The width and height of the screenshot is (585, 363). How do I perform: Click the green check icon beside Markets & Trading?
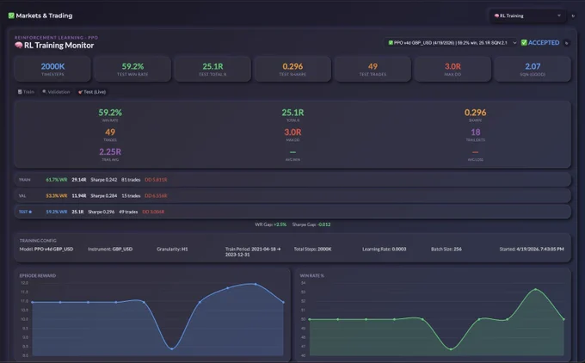(x=11, y=15)
